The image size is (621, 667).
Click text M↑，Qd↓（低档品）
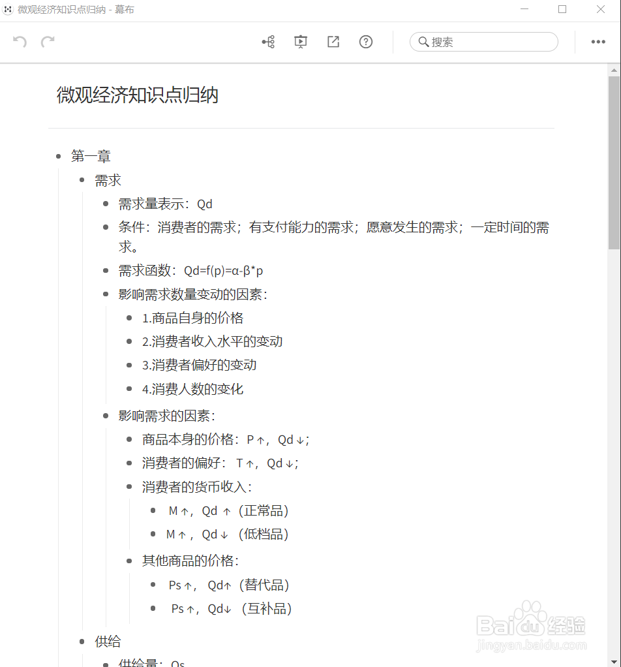pos(227,535)
